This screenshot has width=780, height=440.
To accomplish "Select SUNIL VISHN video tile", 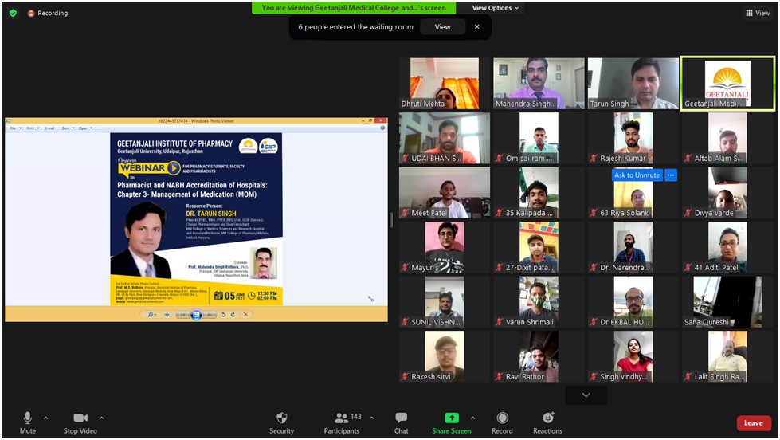I will click(x=445, y=302).
